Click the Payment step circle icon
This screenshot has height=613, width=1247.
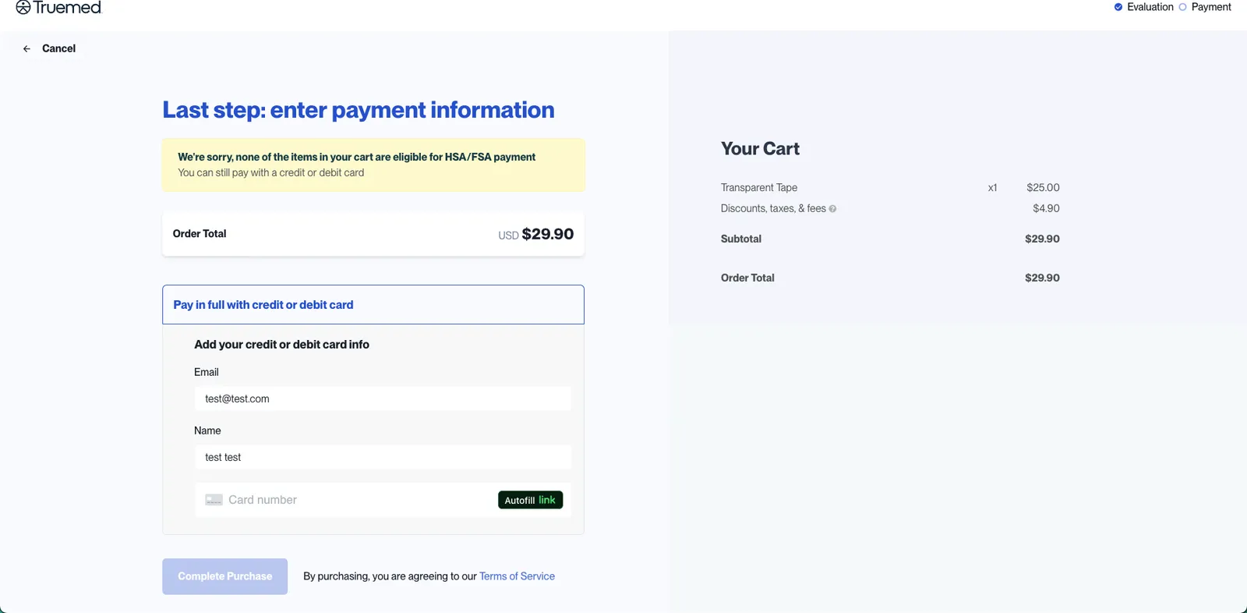point(1182,7)
